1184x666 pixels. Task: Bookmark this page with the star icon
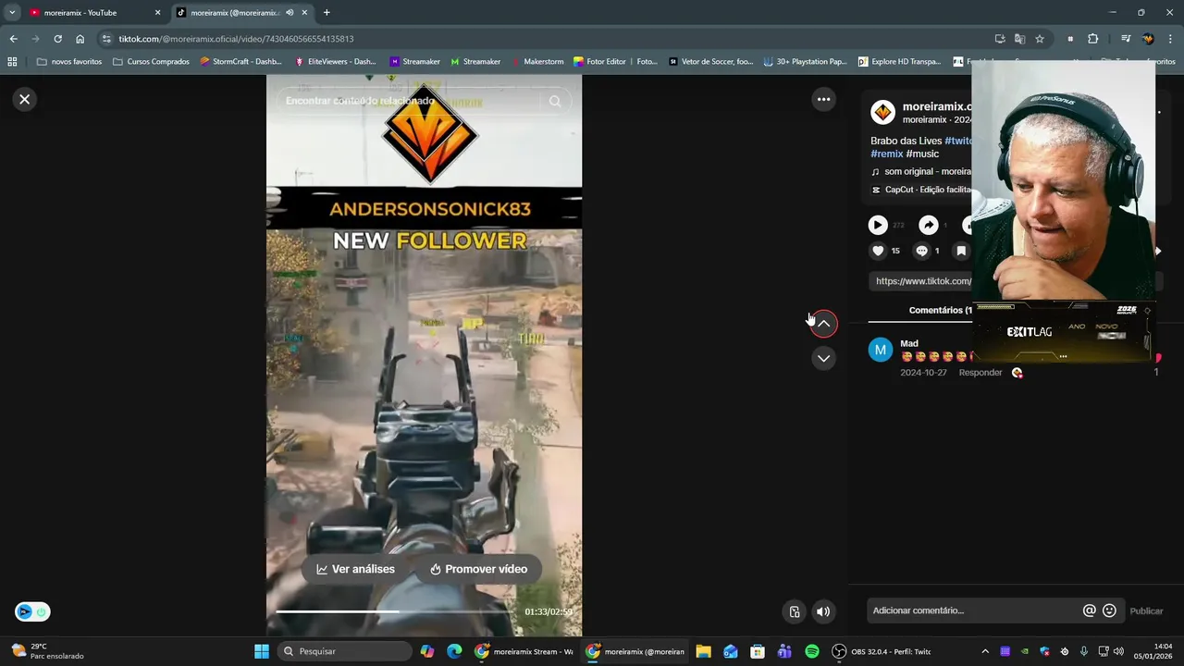tap(1040, 39)
